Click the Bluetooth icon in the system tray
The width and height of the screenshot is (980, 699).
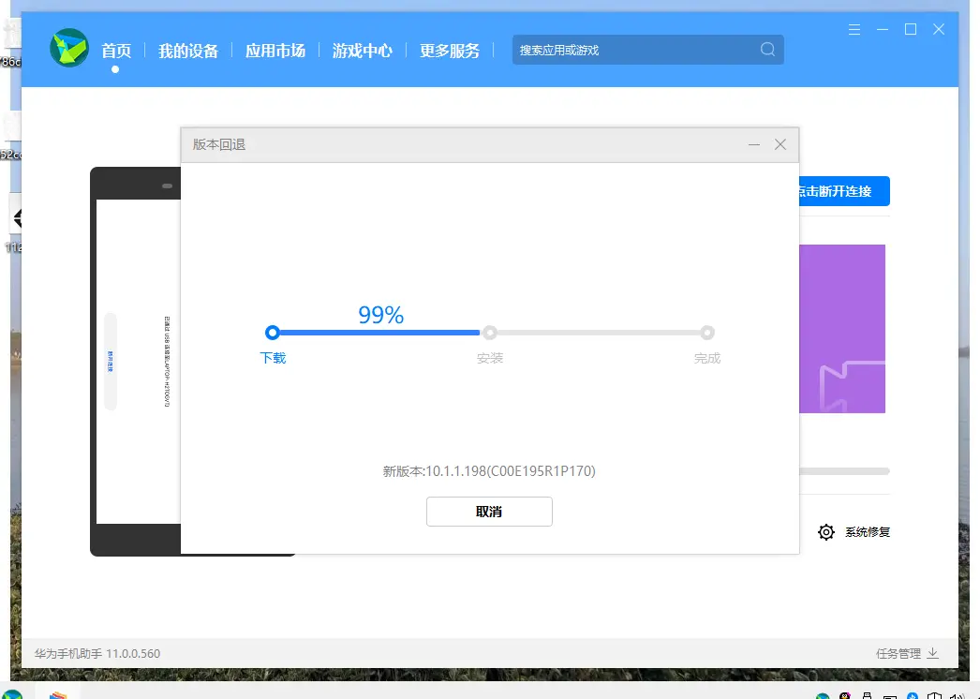913,695
